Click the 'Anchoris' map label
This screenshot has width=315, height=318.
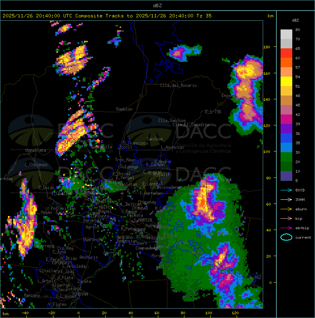[89, 257]
